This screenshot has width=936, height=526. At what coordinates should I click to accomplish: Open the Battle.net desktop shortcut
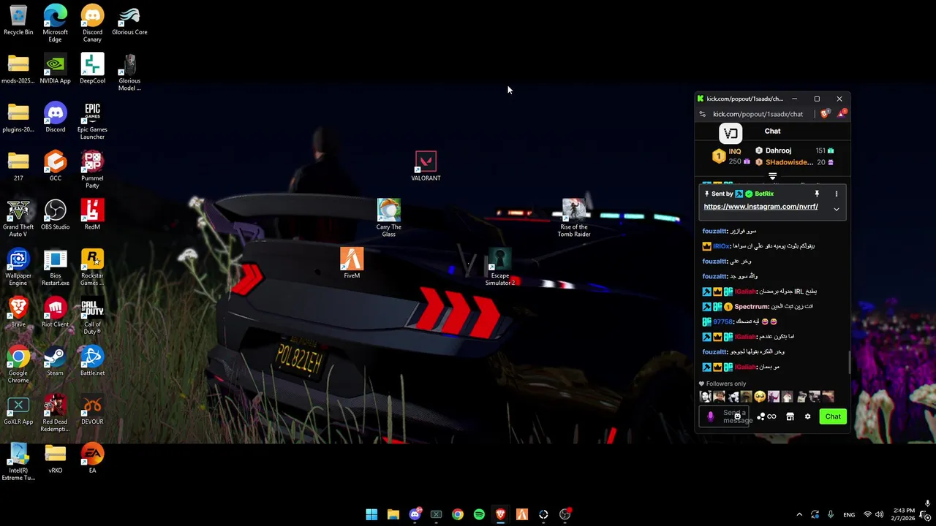pos(92,361)
